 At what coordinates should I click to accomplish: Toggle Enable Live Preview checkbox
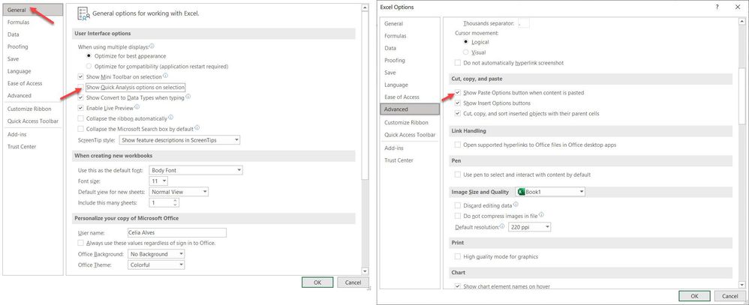tap(80, 109)
